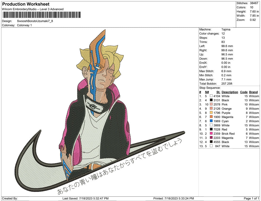261x201 pixels.
Task: Click the Cyan description in row 7
Action: (225, 121)
